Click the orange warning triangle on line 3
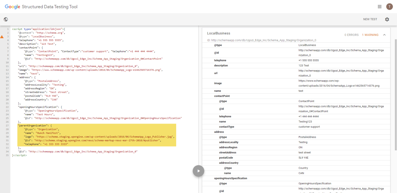 click(2, 36)
